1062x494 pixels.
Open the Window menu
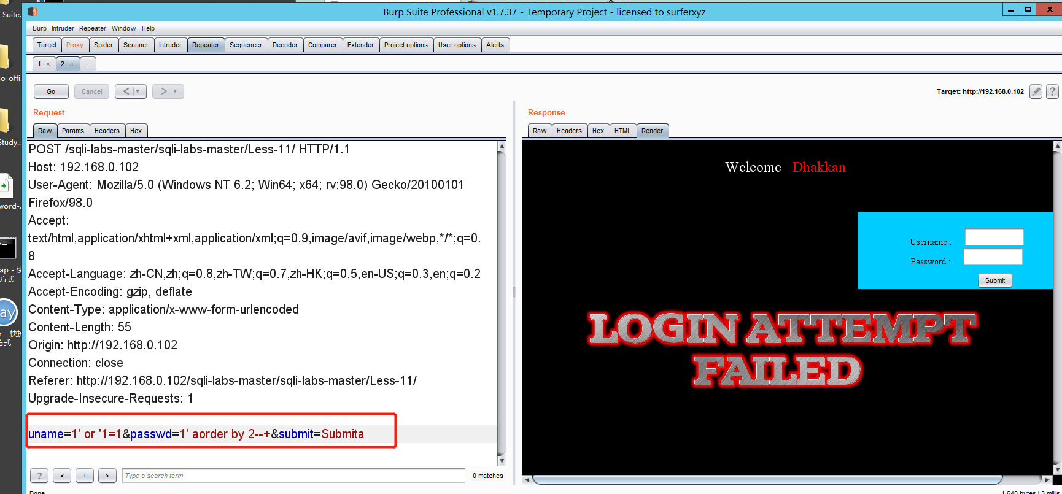124,28
